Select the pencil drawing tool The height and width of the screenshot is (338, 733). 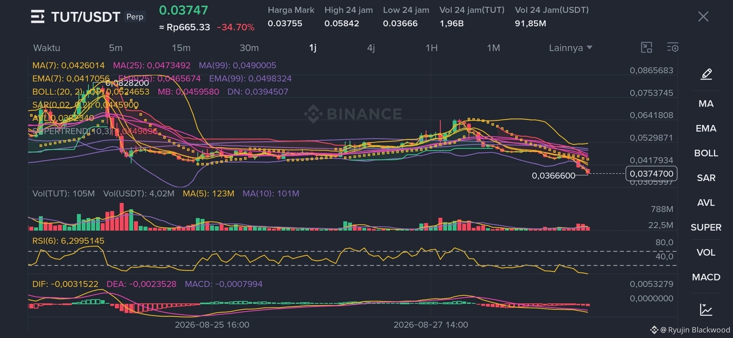706,74
